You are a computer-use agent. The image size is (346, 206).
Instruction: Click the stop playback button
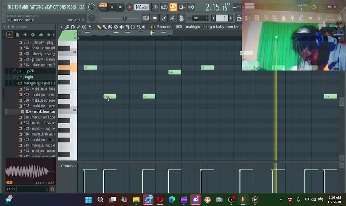[x=120, y=7]
